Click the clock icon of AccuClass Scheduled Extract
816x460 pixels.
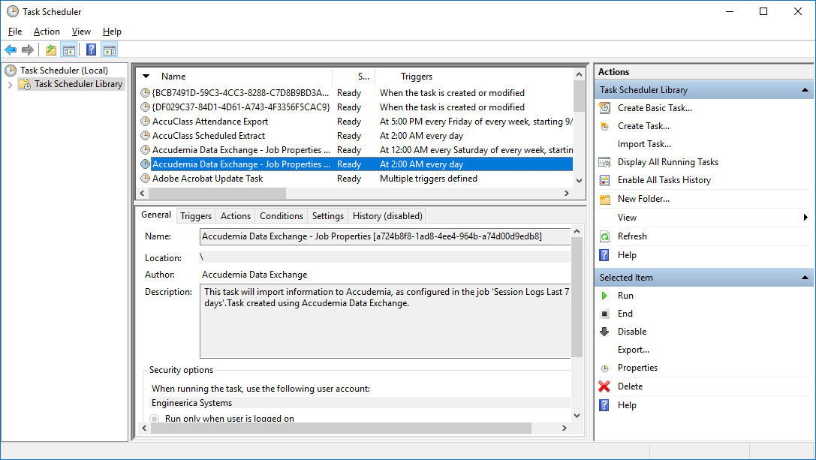coord(145,135)
